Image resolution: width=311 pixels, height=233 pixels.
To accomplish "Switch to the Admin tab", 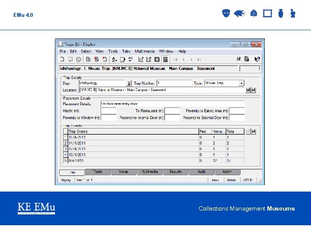I will point(227,172).
